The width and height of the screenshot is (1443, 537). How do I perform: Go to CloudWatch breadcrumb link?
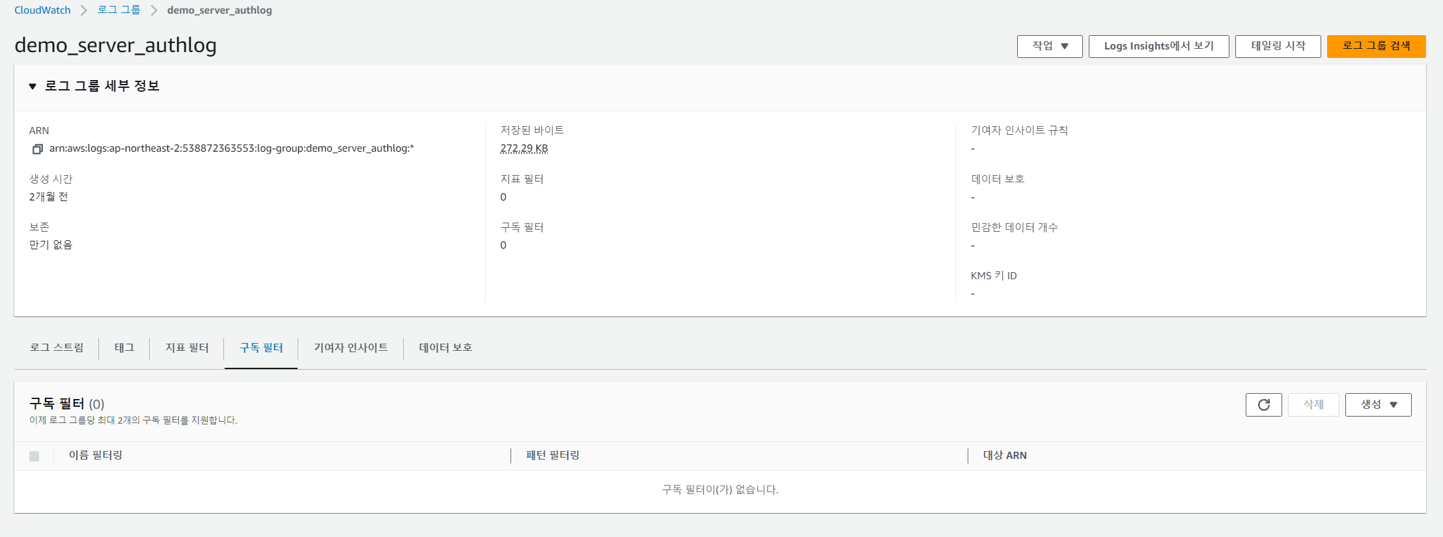pos(42,10)
